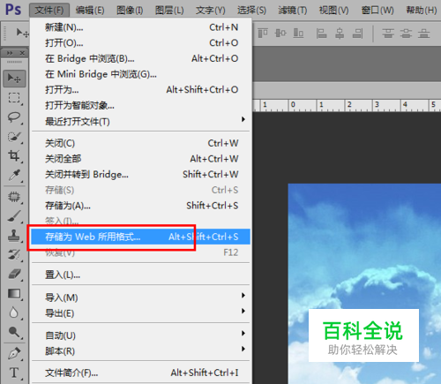Select the Dodge tool
441x384 pixels.
(14, 332)
